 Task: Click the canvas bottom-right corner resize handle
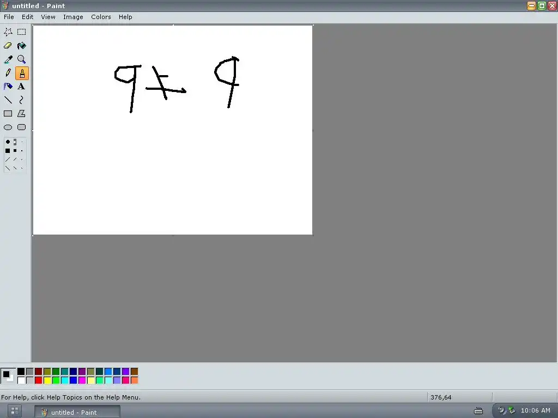(312, 235)
